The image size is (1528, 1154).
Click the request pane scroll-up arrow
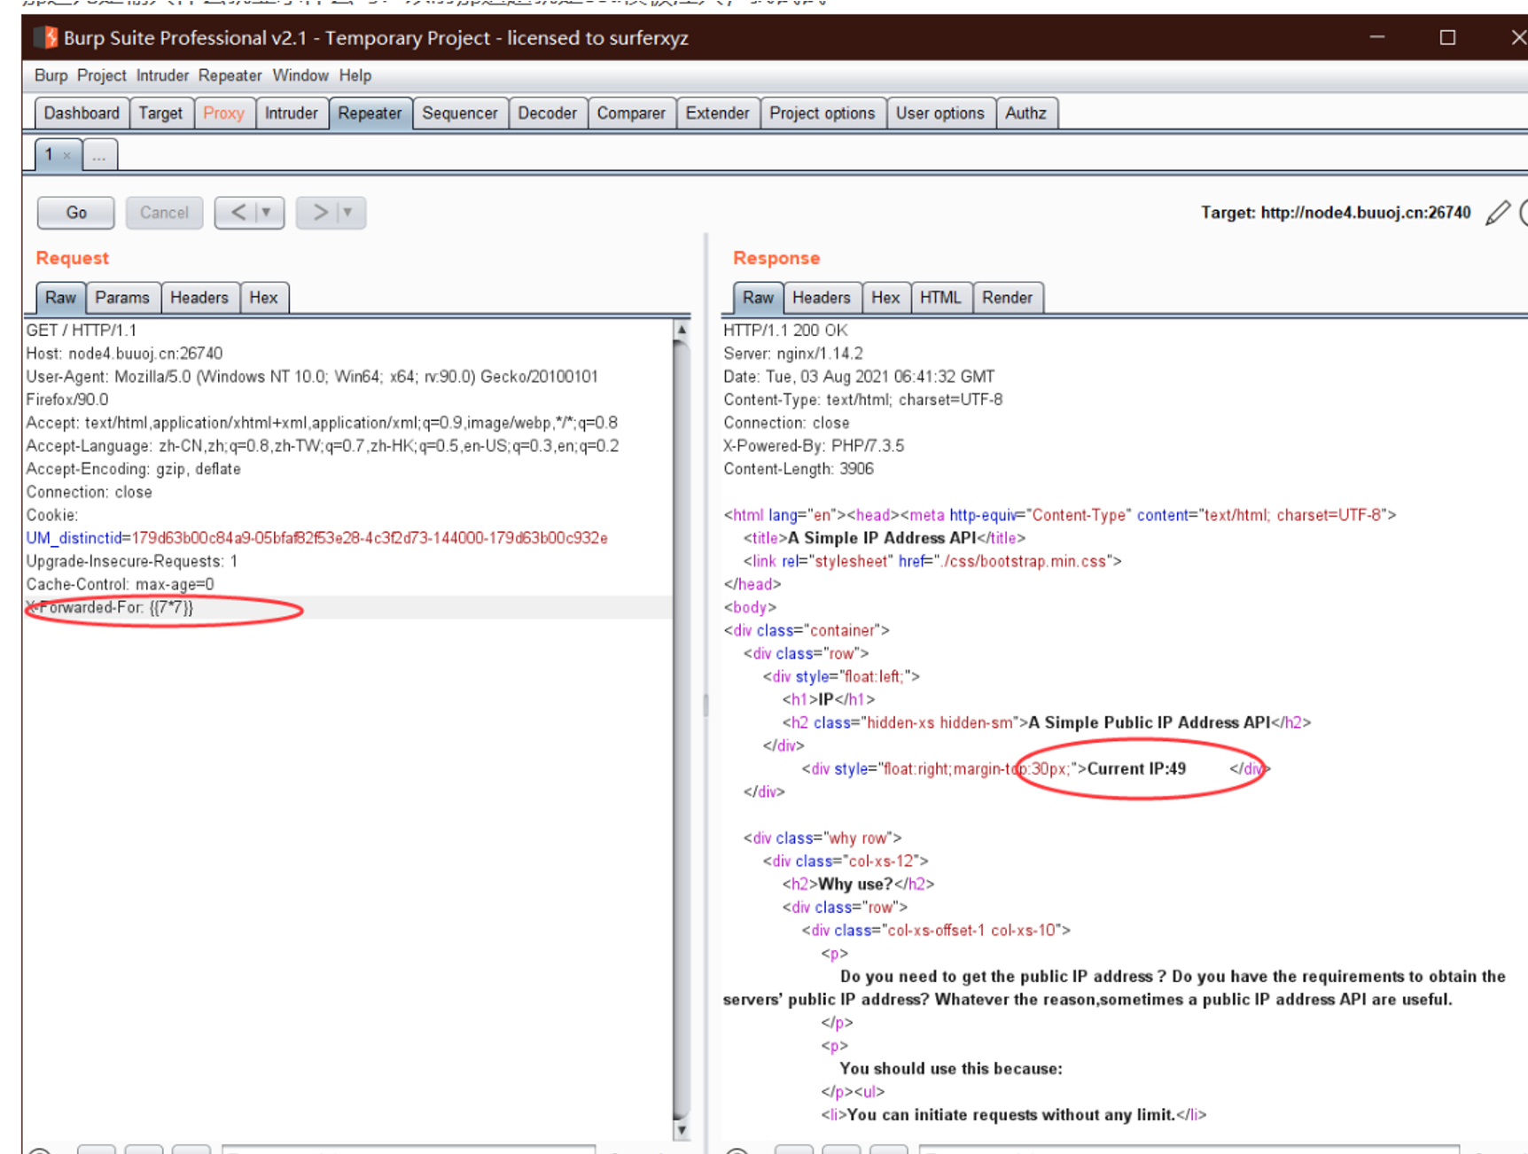(682, 330)
